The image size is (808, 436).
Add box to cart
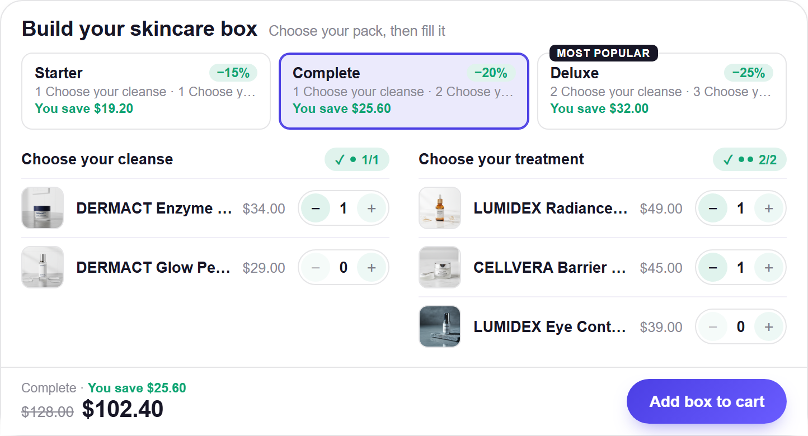coord(707,401)
